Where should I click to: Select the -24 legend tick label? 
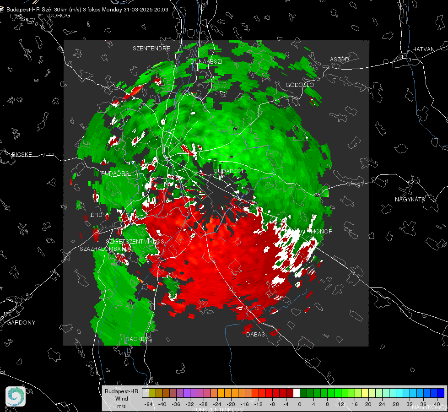(x=217, y=404)
